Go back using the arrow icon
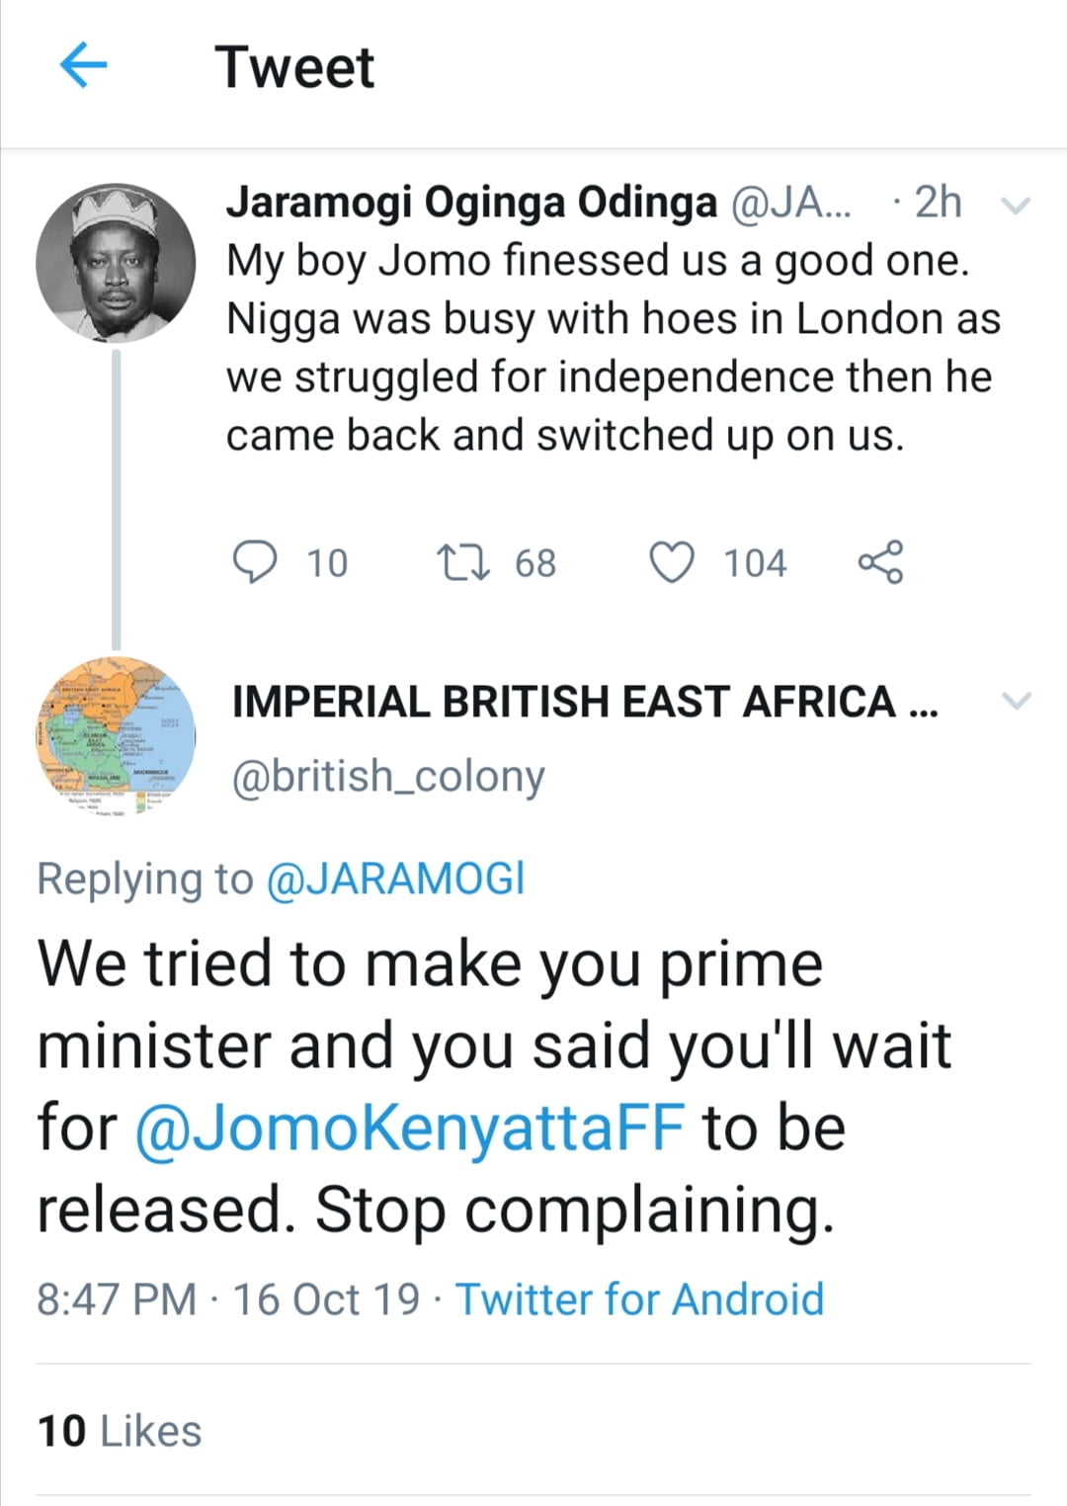Screen dimensions: 1067x1506 tap(83, 67)
